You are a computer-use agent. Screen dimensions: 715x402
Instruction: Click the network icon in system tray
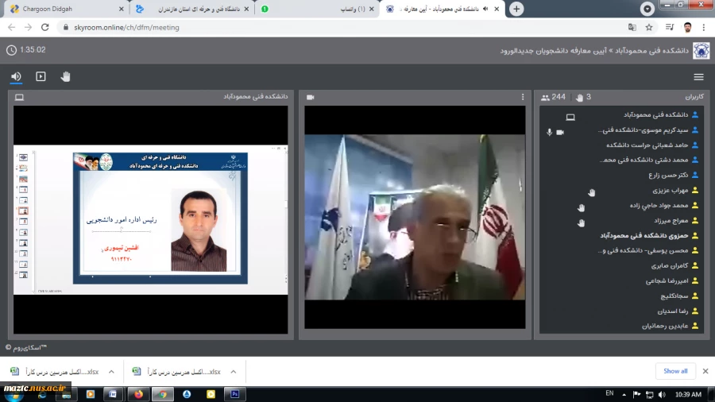649,394
